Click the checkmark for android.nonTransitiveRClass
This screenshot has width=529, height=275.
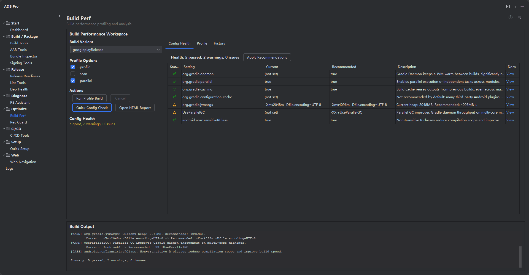pyautogui.click(x=174, y=120)
